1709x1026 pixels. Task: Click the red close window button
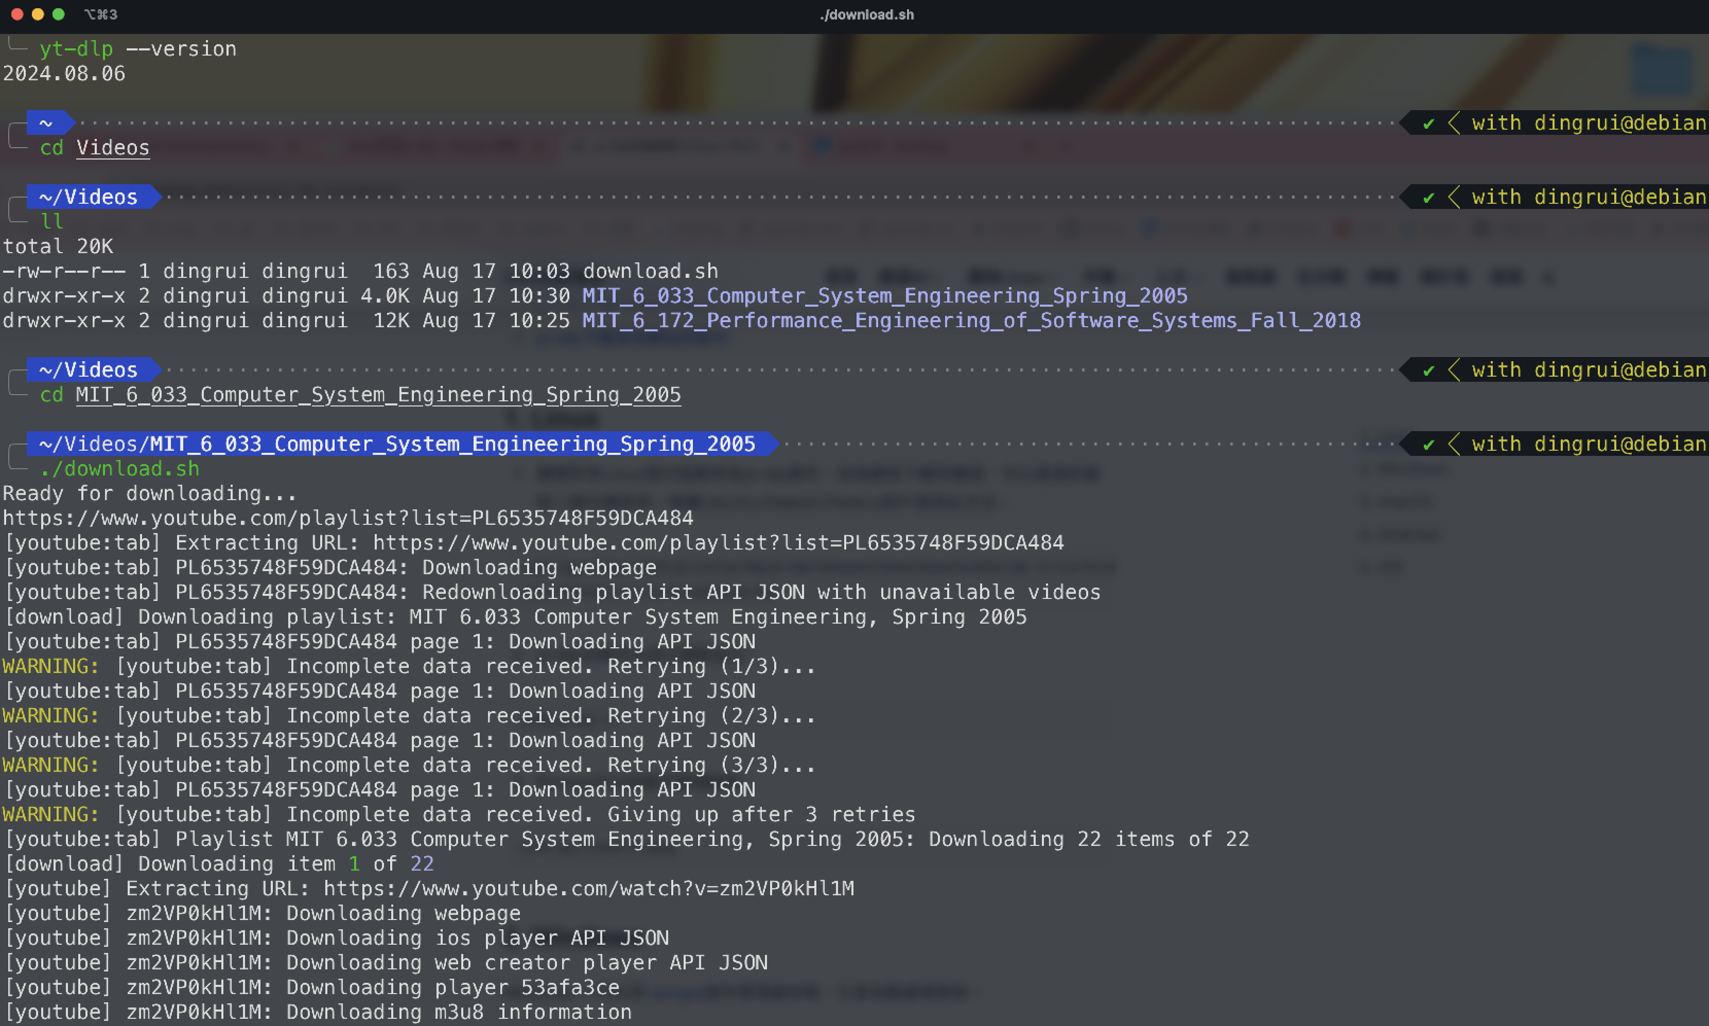click(x=18, y=14)
